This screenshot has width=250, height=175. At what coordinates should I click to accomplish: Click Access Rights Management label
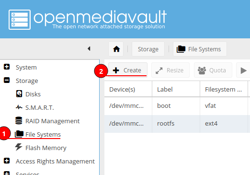point(55,161)
